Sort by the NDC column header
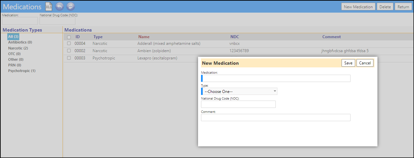414x158 pixels. pos(235,37)
